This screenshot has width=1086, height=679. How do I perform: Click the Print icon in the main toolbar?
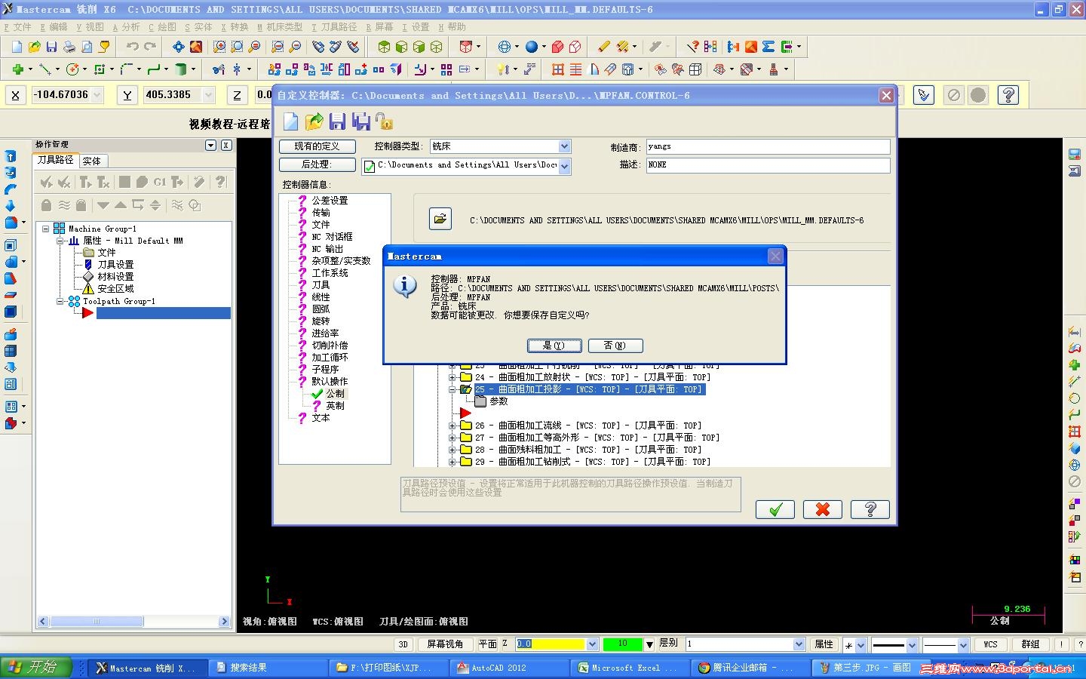click(69, 47)
